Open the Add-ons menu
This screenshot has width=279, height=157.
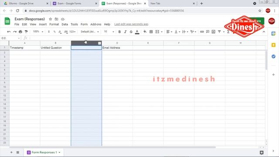point(96,24)
